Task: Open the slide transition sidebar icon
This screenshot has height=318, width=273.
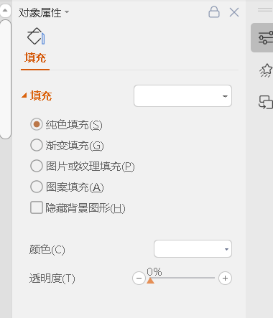Action: point(266,102)
